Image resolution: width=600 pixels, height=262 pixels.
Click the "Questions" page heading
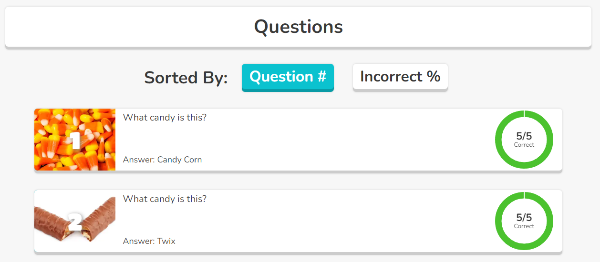coord(298,27)
